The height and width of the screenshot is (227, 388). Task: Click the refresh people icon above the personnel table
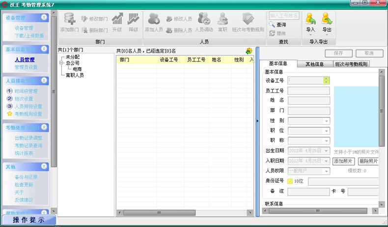(x=249, y=51)
